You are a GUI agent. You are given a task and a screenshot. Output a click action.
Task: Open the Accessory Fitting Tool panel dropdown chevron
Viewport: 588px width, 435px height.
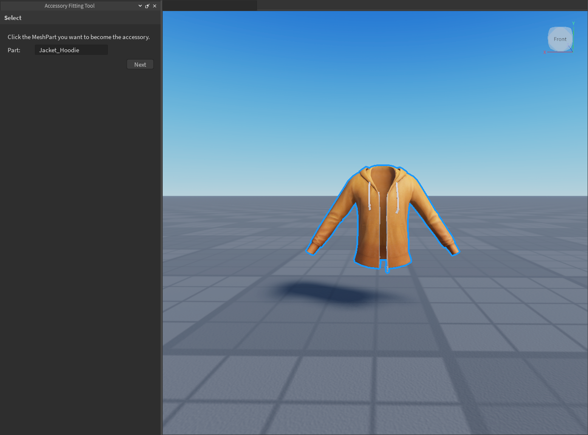(x=140, y=6)
